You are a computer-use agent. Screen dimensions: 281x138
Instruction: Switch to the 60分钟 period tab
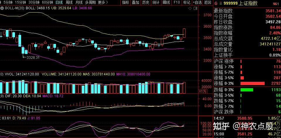(47, 3)
